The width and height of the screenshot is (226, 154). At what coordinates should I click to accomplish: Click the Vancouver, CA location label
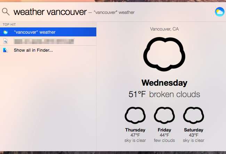pyautogui.click(x=164, y=29)
